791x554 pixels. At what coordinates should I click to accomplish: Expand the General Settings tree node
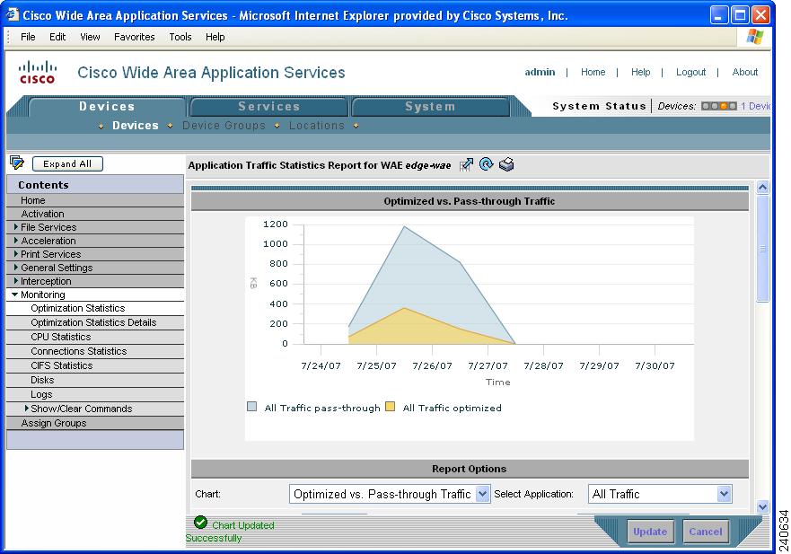tap(15, 268)
